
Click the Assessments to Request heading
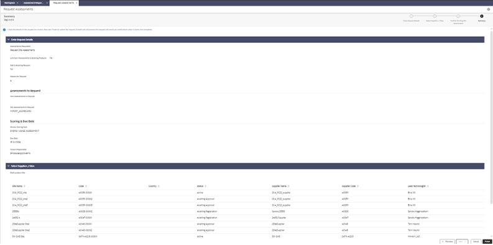coord(25,91)
